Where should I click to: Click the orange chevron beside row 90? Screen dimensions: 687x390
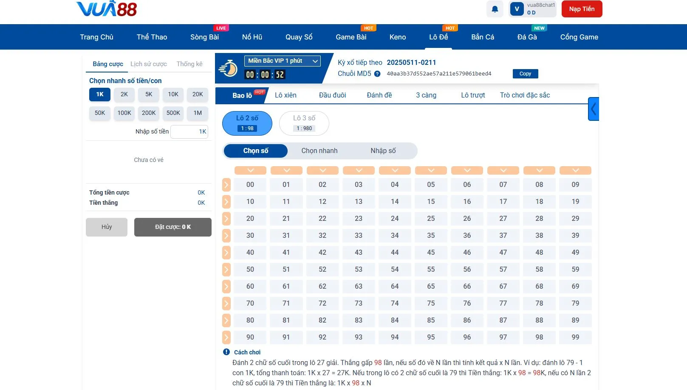(x=226, y=337)
